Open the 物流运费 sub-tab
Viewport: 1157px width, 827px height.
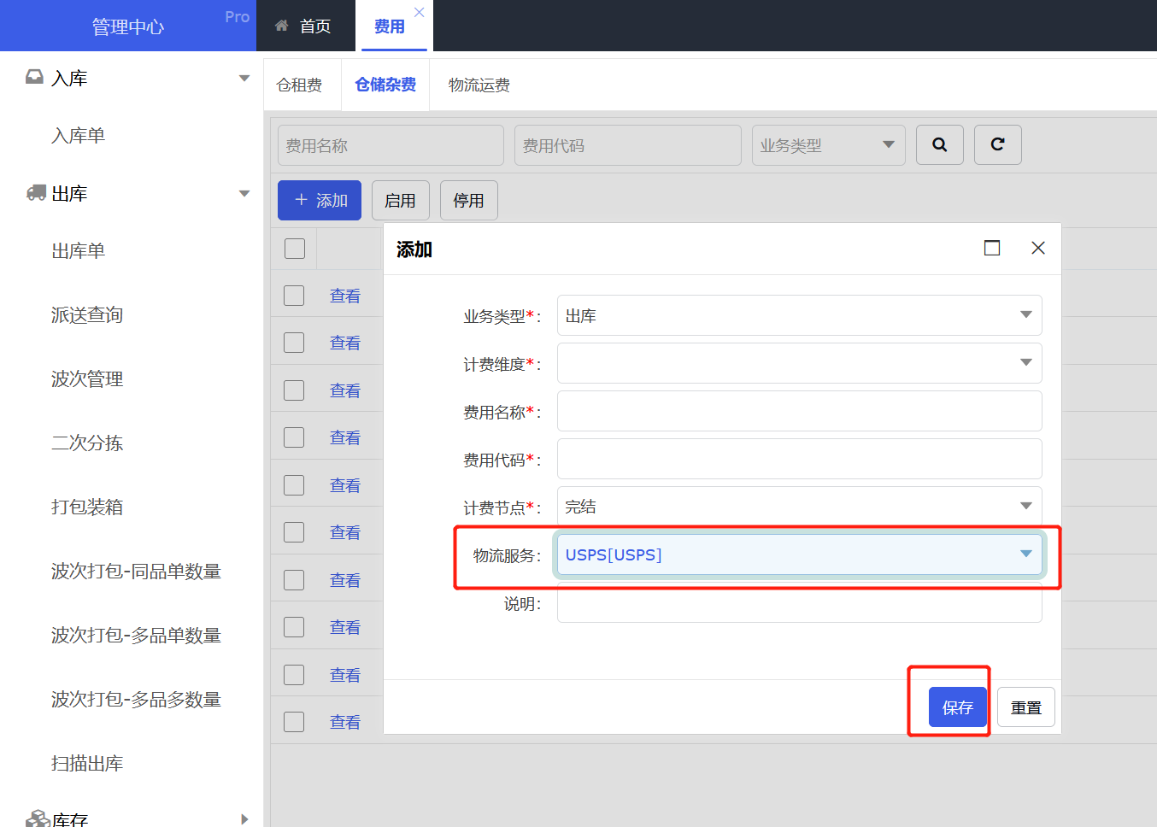(x=479, y=85)
